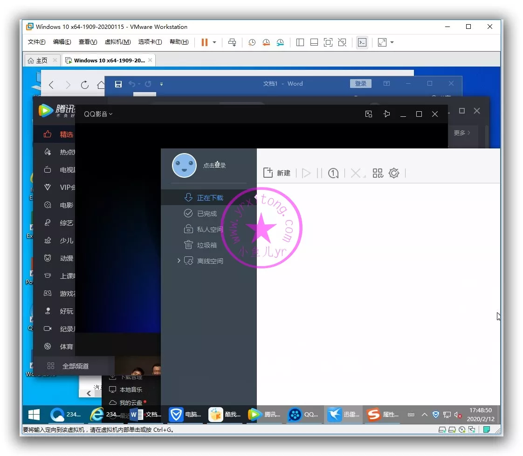Toggle VMware console view button

click(362, 42)
